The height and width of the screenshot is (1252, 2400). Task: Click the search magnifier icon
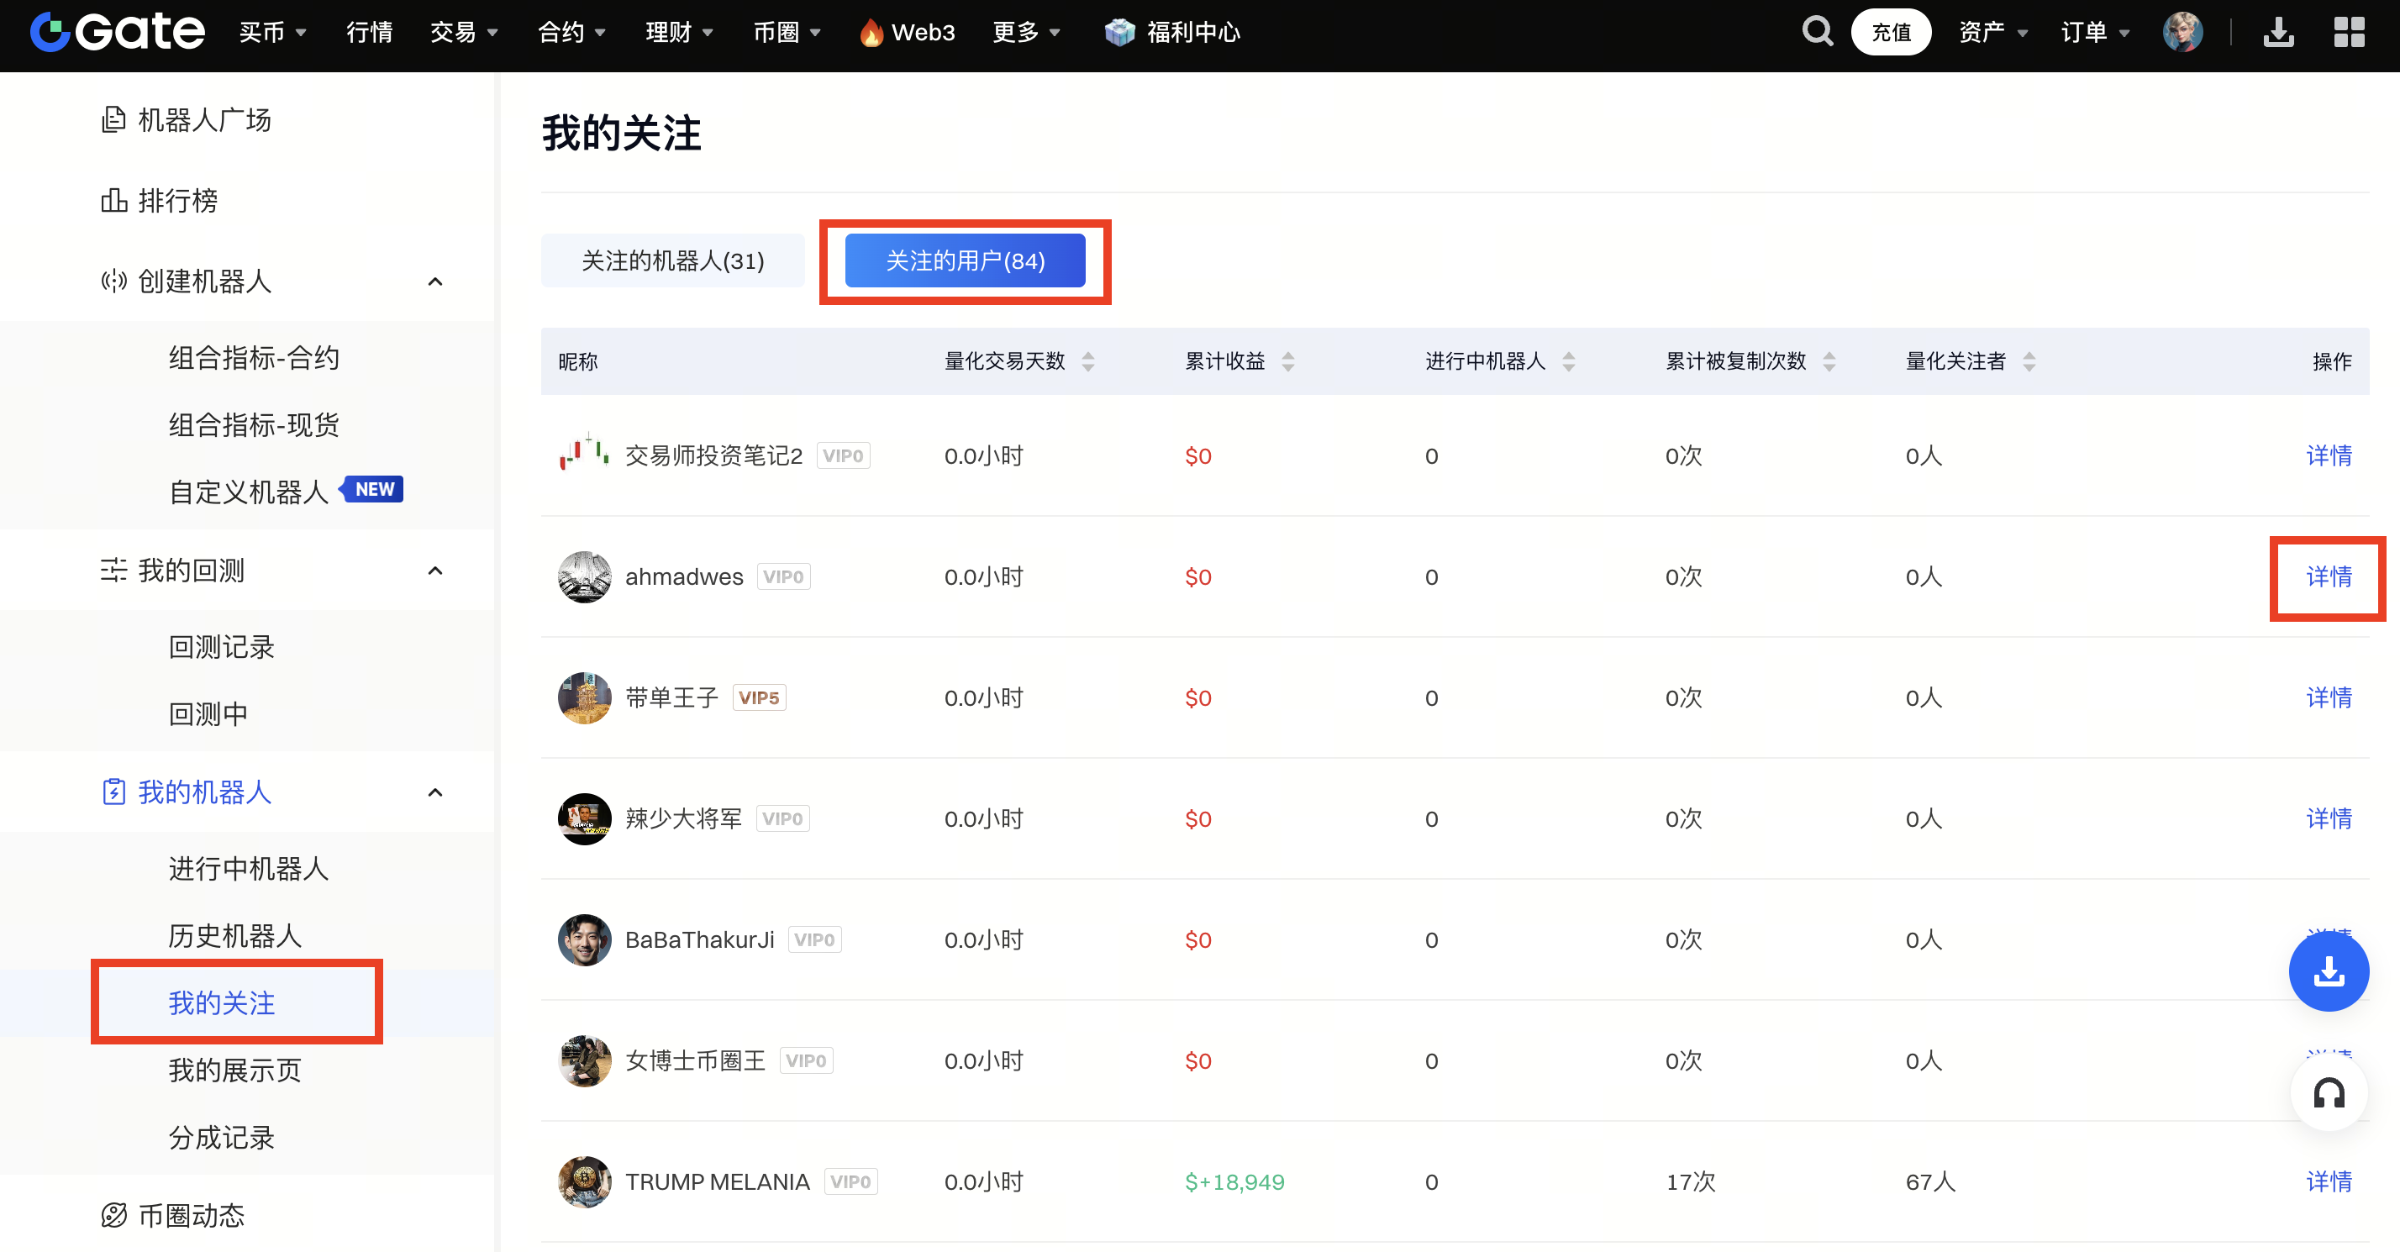point(1816,32)
